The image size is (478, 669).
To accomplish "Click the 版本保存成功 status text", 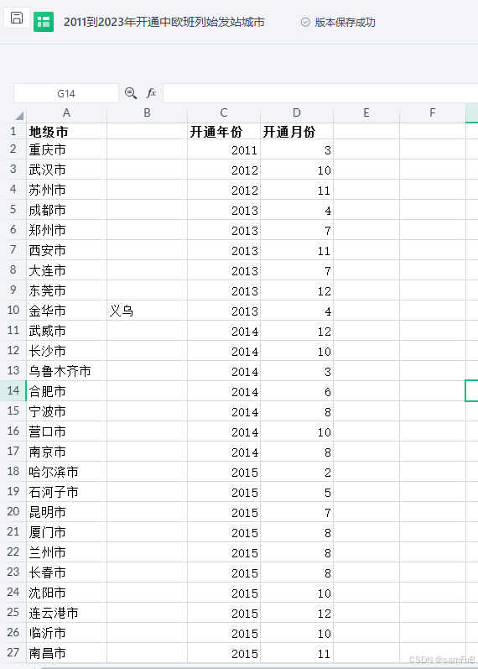I will coord(345,22).
